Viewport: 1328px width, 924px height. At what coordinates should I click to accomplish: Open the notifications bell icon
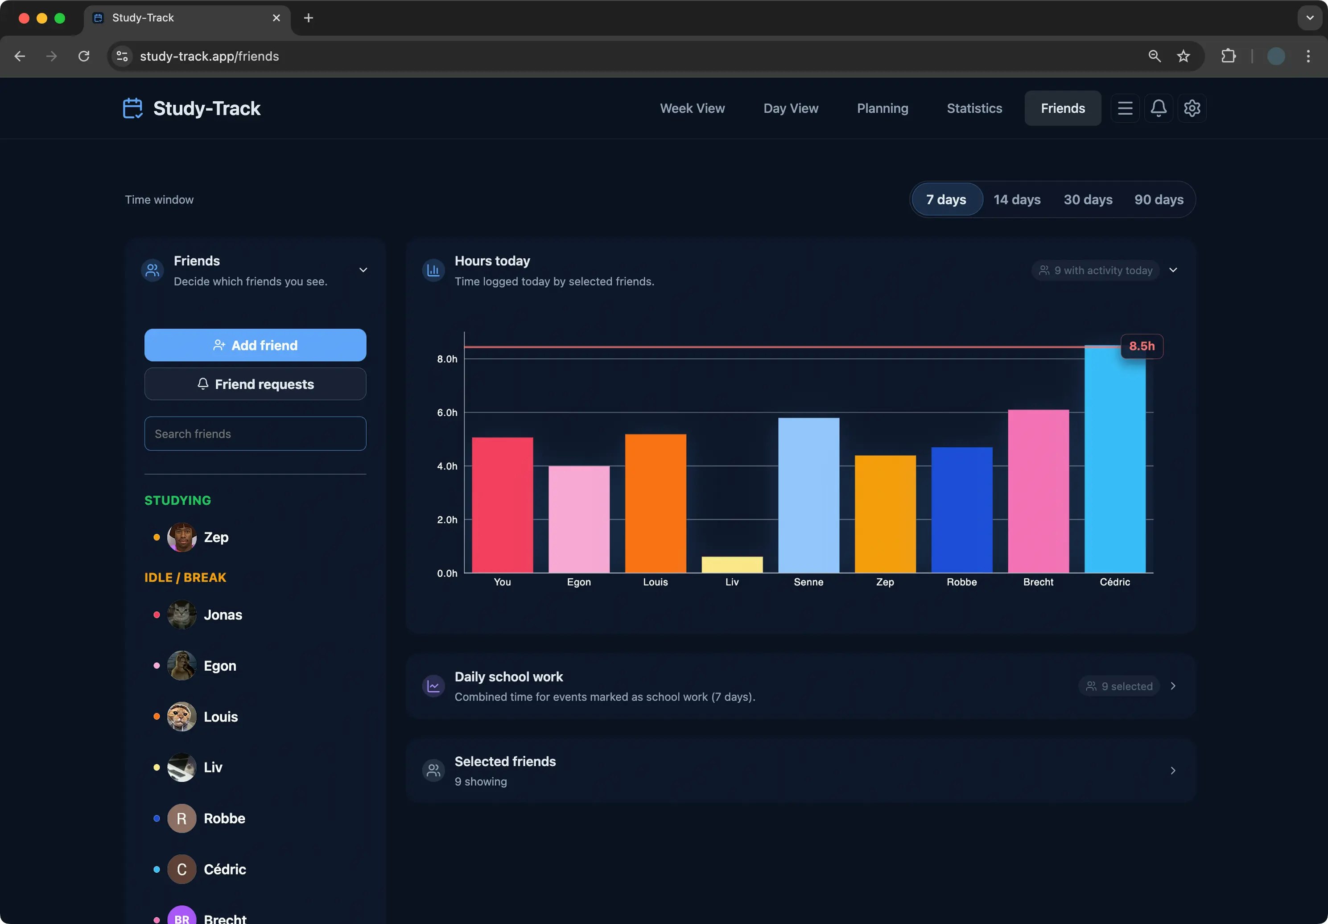(x=1158, y=108)
